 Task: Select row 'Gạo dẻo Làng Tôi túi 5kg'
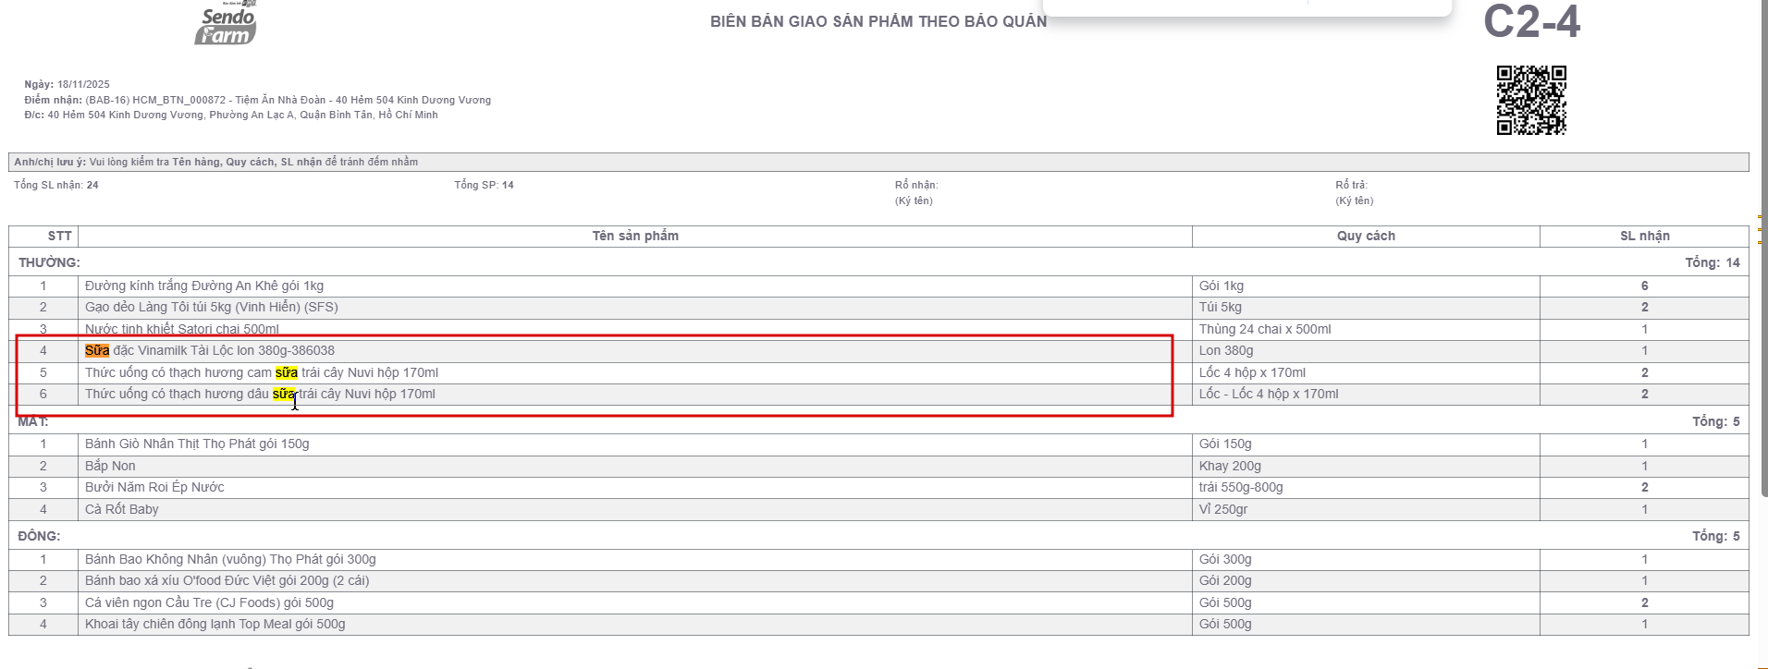878,307
